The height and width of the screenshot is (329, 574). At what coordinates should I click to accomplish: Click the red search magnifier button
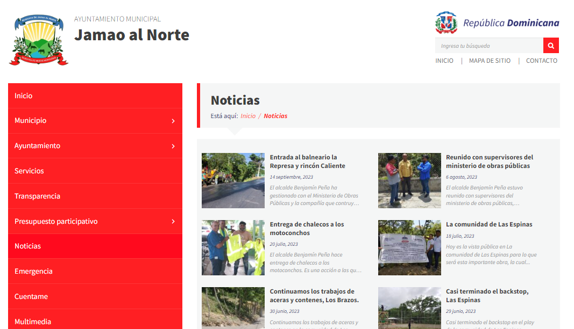(551, 46)
